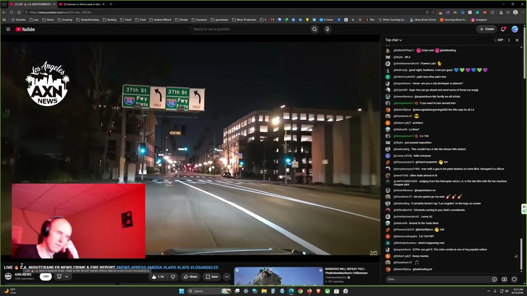
Task: Start voice search with the microphone icon
Action: click(327, 29)
